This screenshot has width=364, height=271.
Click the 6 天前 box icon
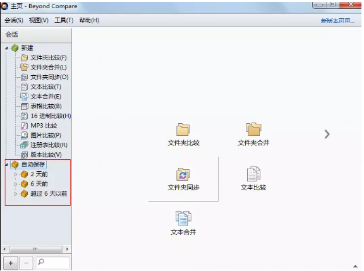click(x=24, y=184)
